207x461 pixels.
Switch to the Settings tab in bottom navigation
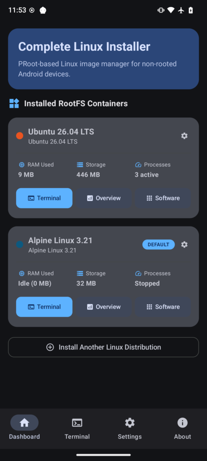point(130,428)
